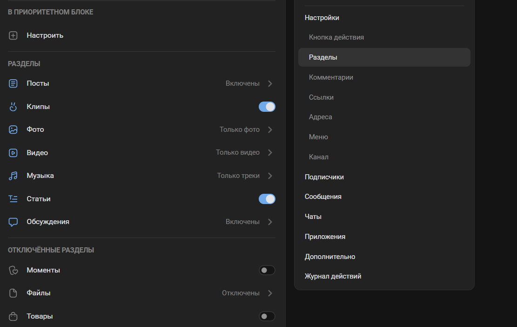
Task: Enable the Моменты toggle
Action: pyautogui.click(x=267, y=270)
